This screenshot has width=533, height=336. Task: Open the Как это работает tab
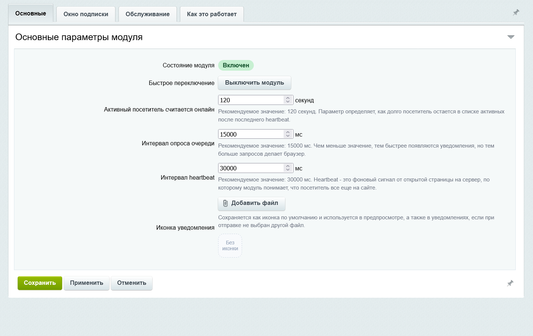tap(212, 14)
